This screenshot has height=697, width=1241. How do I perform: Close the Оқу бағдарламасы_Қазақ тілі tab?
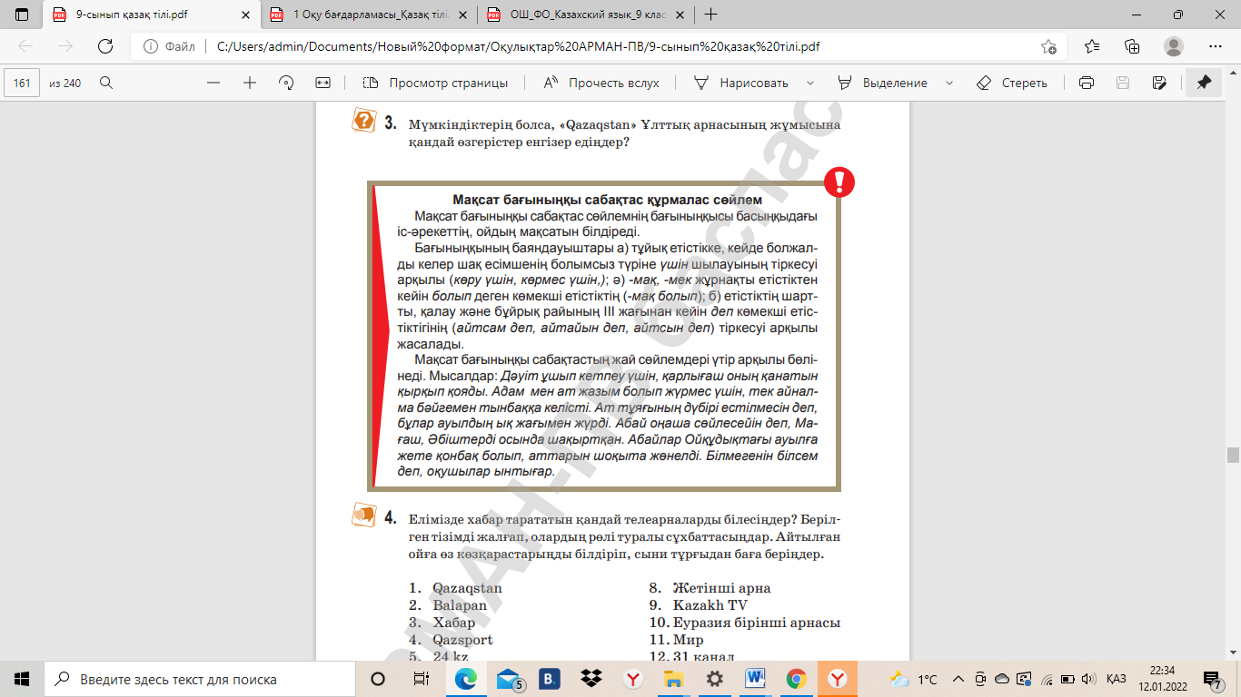tap(462, 15)
